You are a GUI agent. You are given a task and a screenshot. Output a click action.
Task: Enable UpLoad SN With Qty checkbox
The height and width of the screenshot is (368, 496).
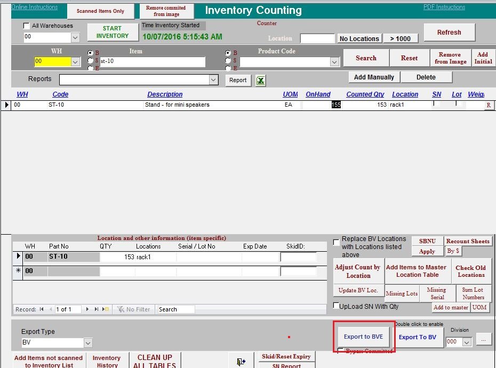[336, 306]
